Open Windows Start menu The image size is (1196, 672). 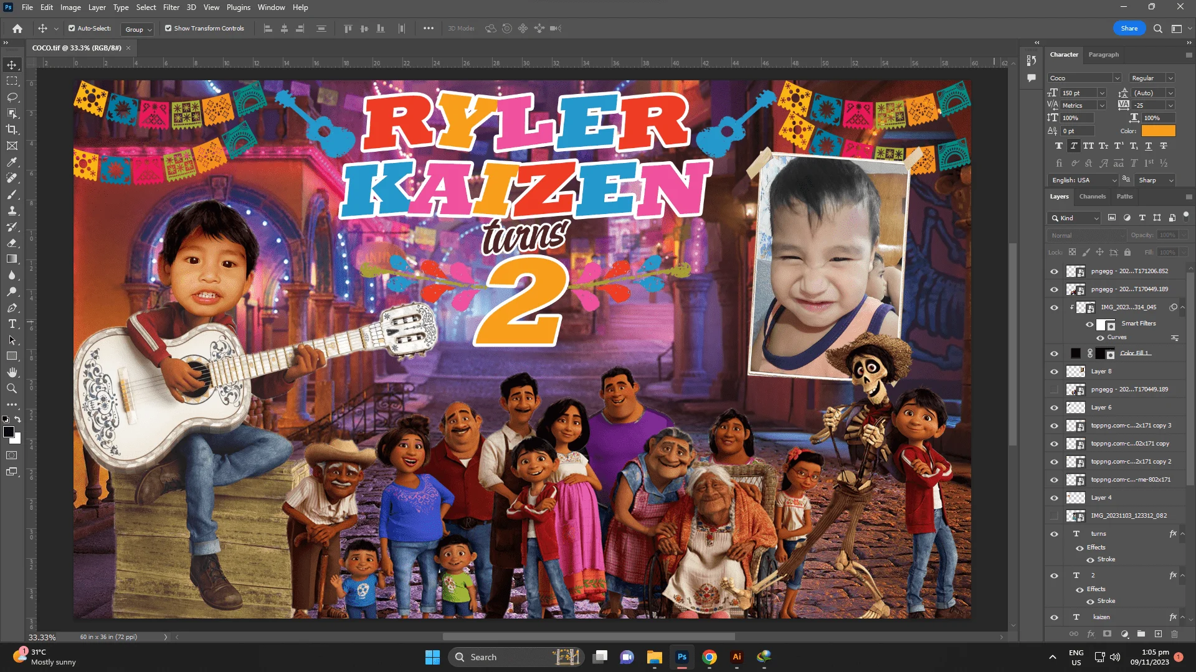432,657
